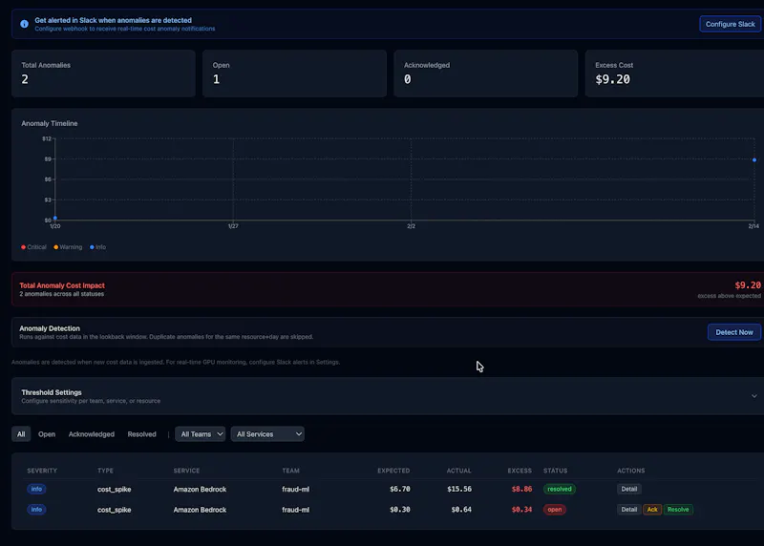
Task: Click Threshold Settings heading text
Action: coord(52,392)
